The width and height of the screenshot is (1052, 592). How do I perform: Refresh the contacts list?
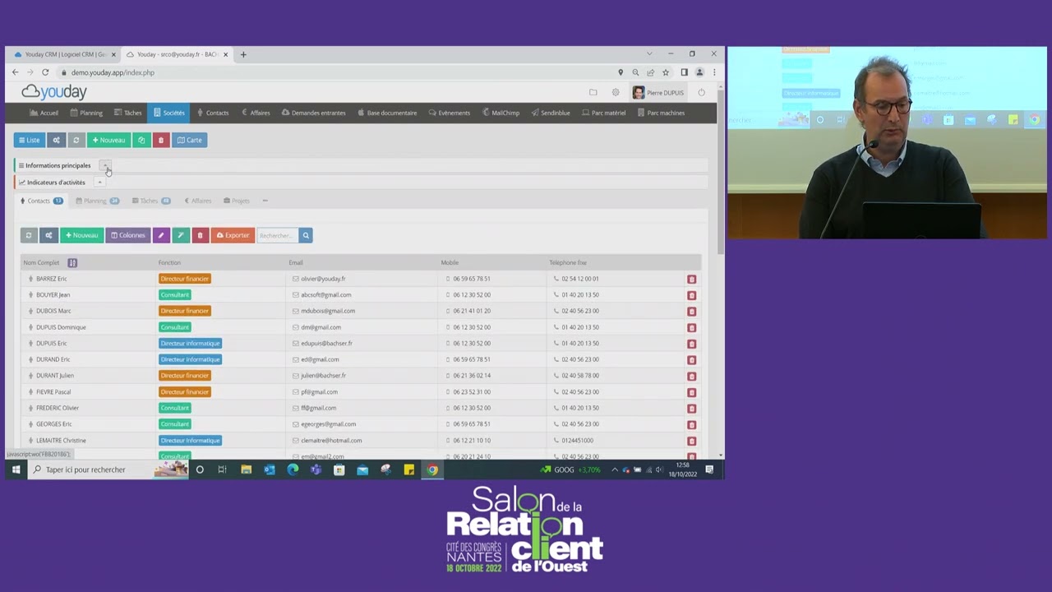29,235
